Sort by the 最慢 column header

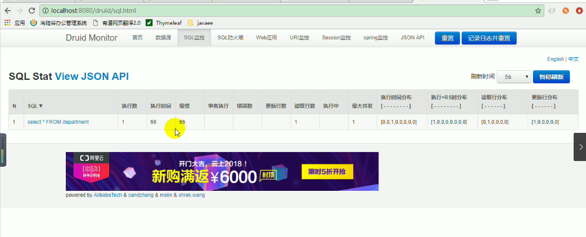point(184,106)
